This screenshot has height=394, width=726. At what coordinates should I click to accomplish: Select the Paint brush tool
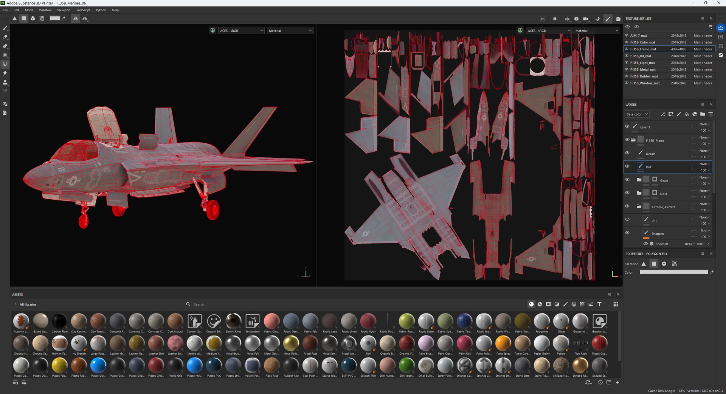point(5,28)
